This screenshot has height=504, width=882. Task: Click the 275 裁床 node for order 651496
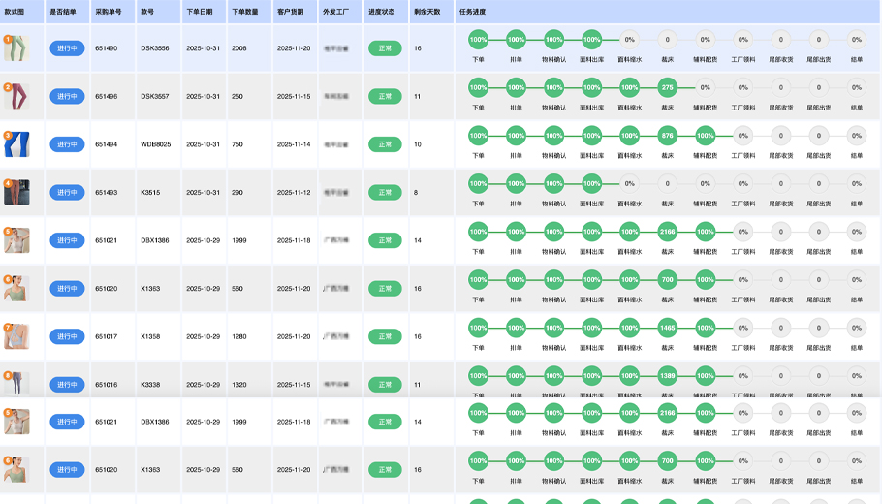[x=667, y=87]
